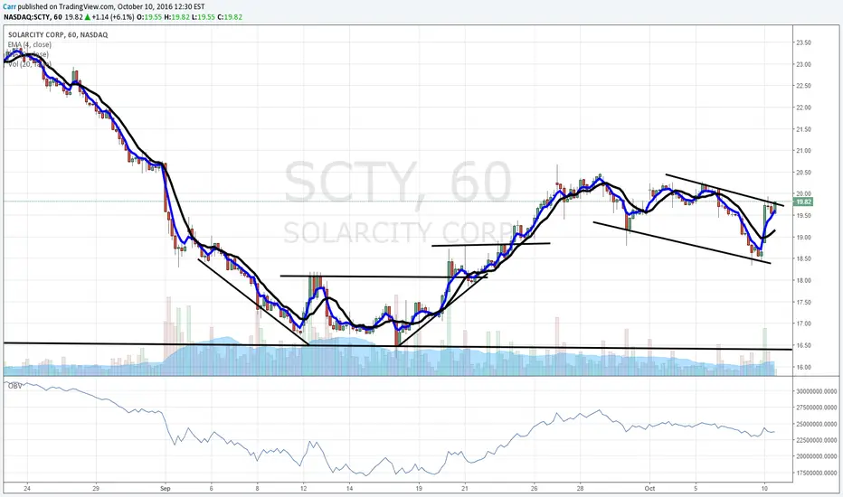Click the "+1.14 (+6.1%)" change value

pos(112,17)
